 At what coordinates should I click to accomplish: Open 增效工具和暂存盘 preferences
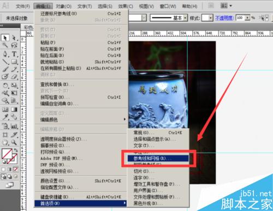(158, 184)
